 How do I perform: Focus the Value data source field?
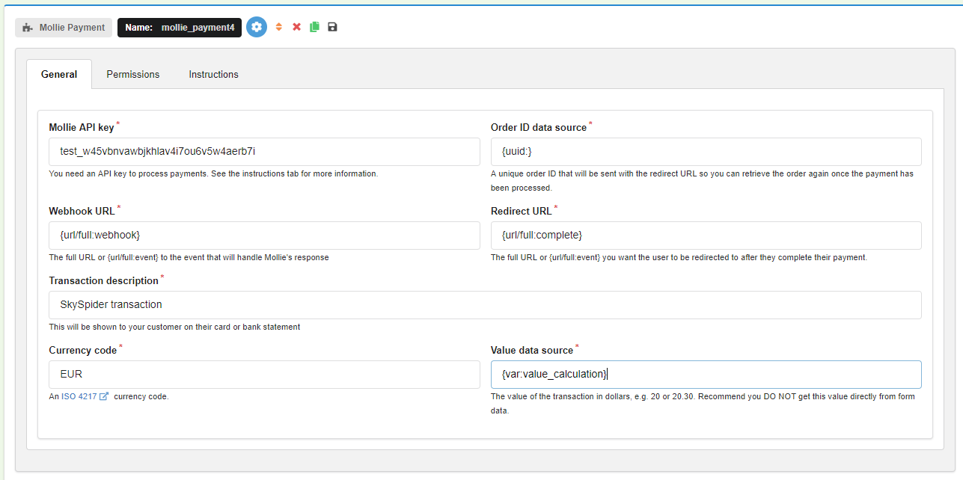(x=706, y=375)
